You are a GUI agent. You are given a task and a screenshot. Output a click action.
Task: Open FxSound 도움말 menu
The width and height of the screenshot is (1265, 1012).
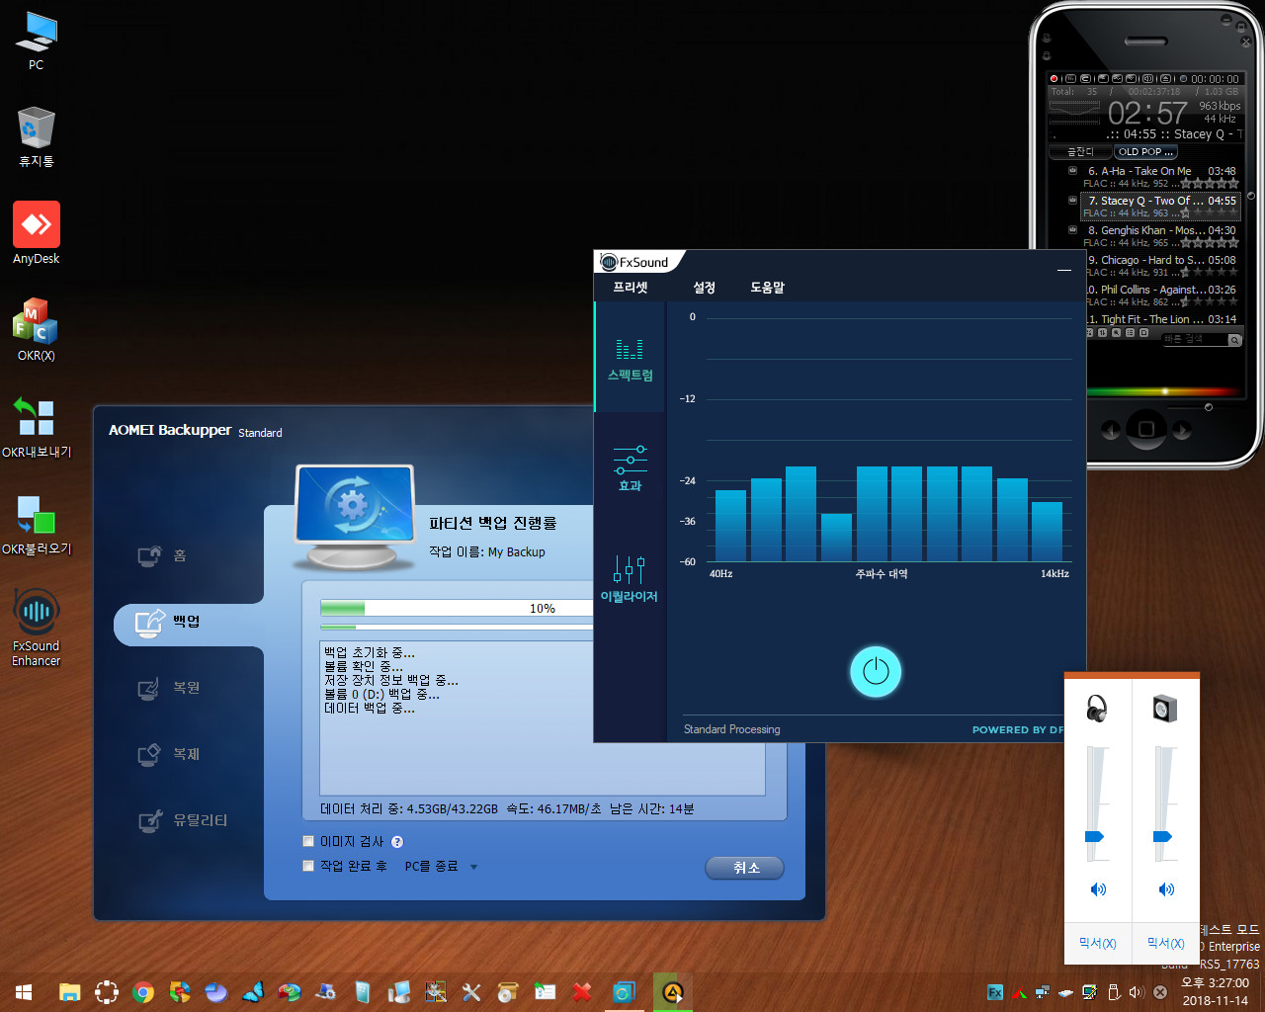767,288
